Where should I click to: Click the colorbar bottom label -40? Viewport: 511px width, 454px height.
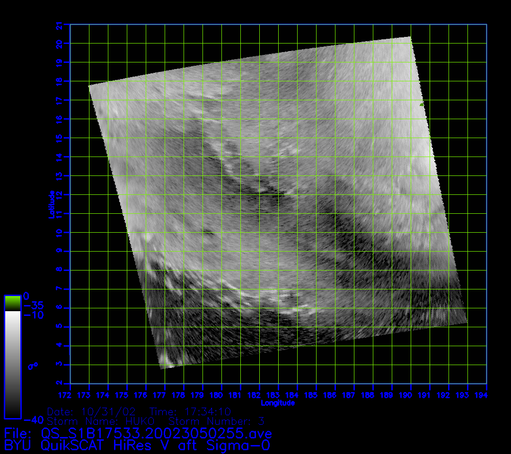pyautogui.click(x=33, y=419)
